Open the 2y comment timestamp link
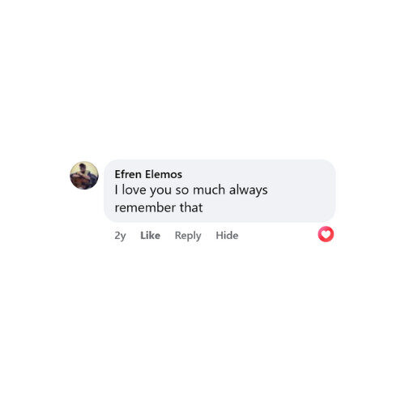405x405 pixels. click(120, 236)
